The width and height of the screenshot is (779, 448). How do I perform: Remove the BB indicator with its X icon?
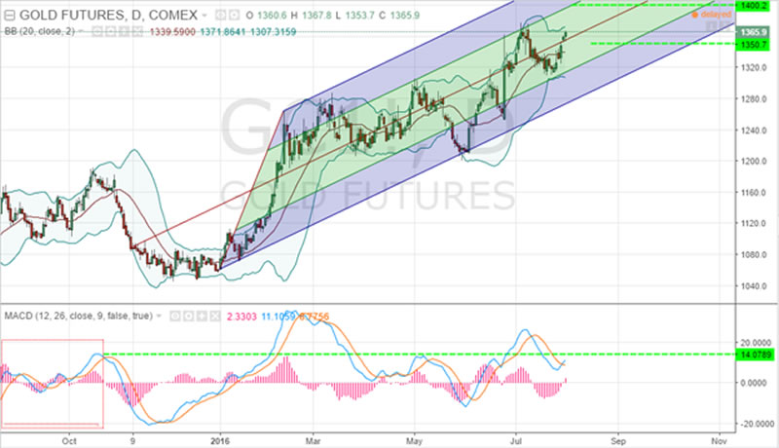137,31
